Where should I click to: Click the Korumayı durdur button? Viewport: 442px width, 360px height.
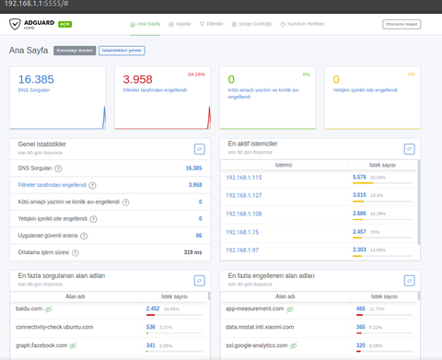[75, 51]
